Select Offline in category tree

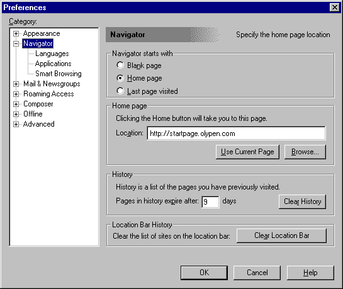coord(33,114)
